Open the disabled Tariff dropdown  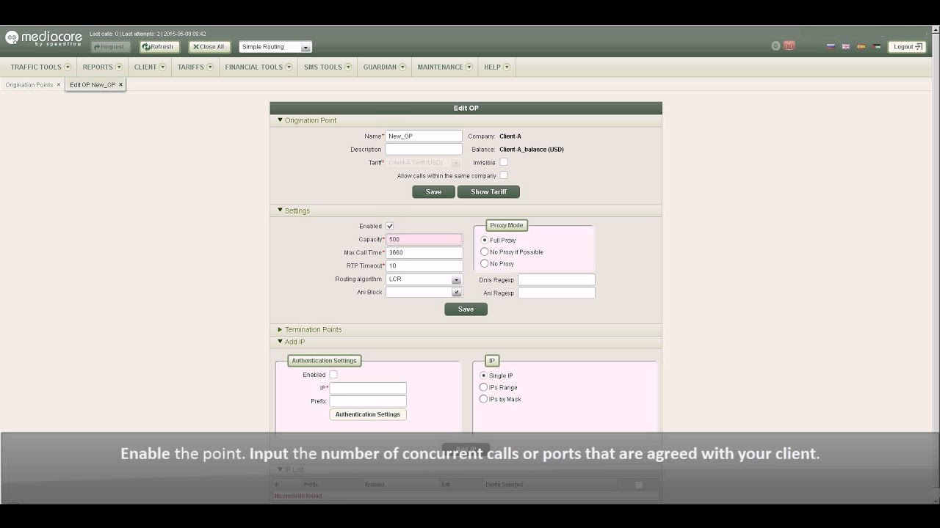(x=424, y=163)
